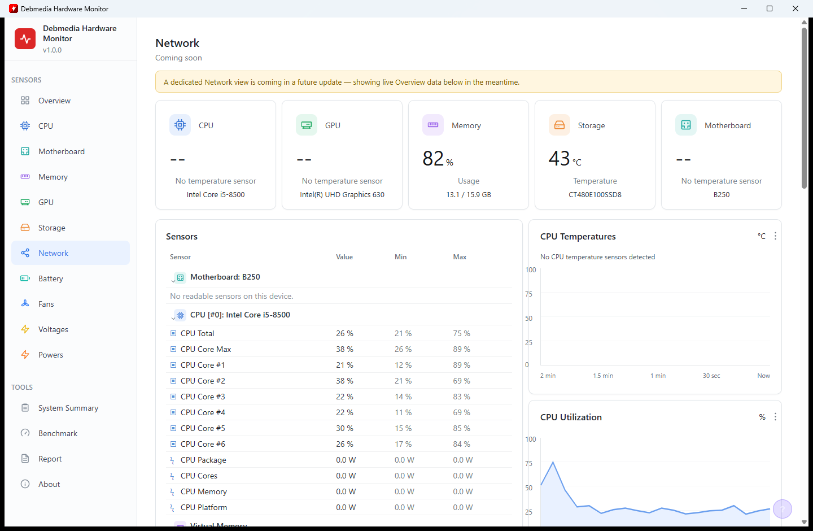Open CPU Temperatures chart options menu

775,236
